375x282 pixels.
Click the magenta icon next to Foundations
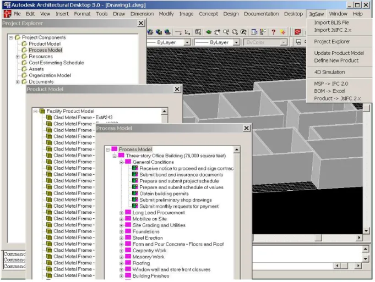128,231
